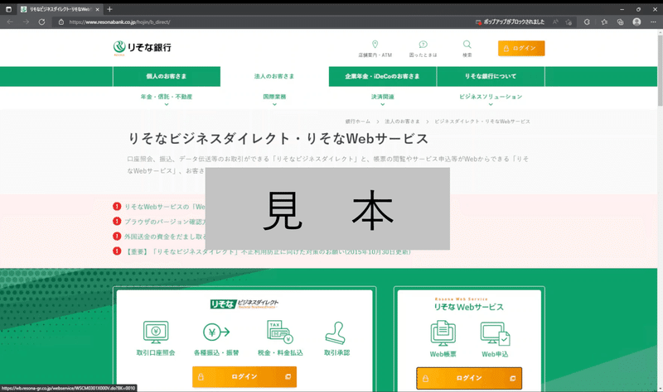Click the 検索 magnifier icon
Screen dimensions: 663x392
(x=467, y=45)
